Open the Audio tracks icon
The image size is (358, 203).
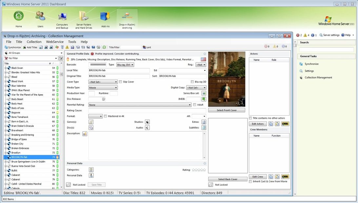click(147, 128)
